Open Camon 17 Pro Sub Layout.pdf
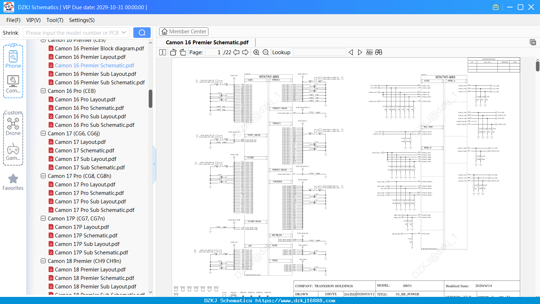540x304 pixels. pos(90,201)
